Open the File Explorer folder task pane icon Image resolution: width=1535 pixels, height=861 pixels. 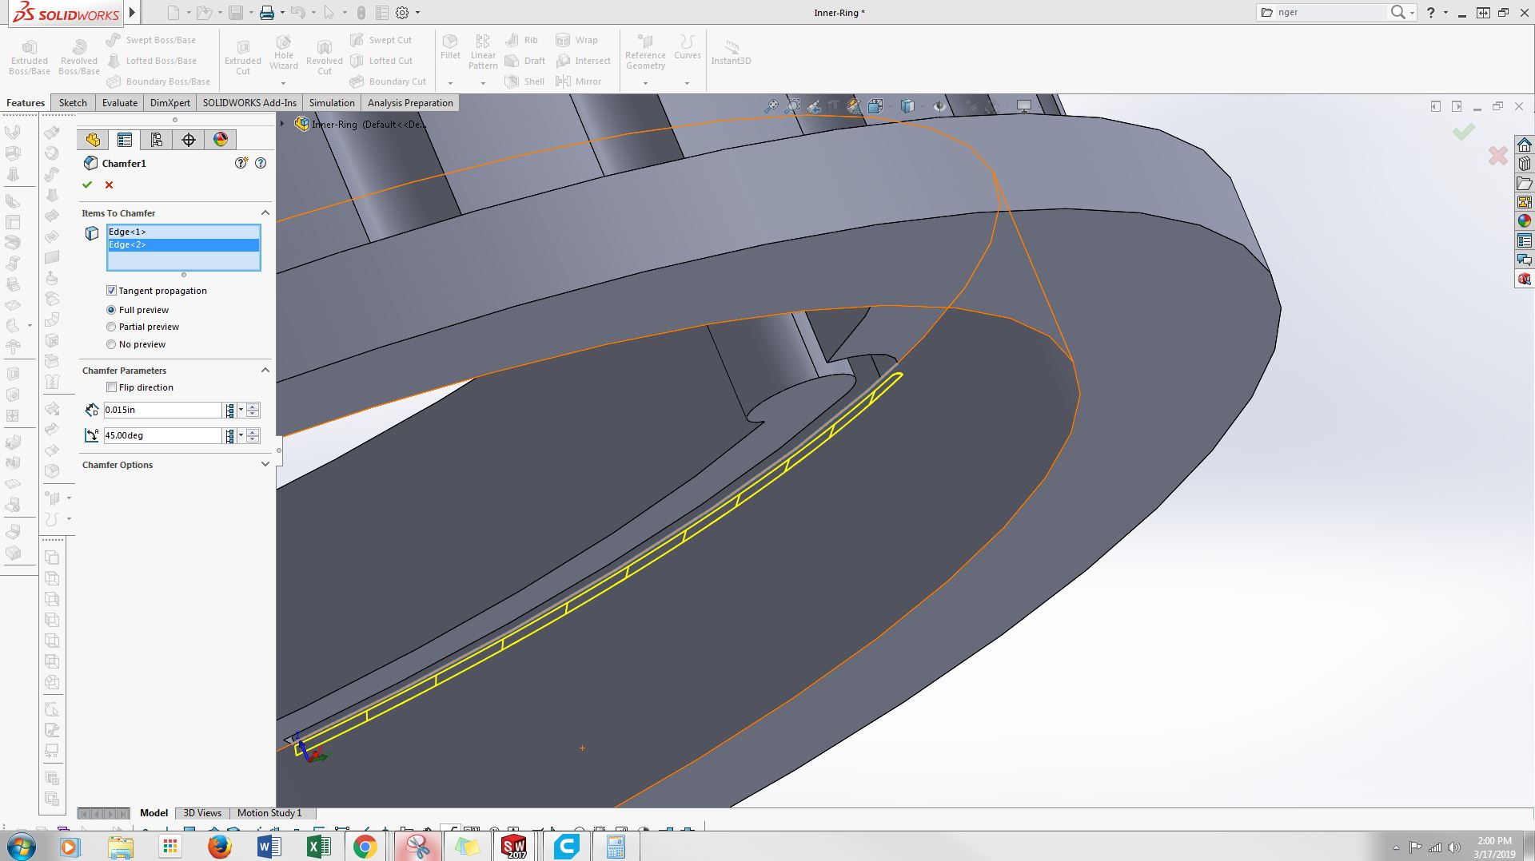1525,183
